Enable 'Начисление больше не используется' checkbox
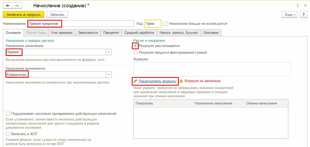 coord(166,23)
